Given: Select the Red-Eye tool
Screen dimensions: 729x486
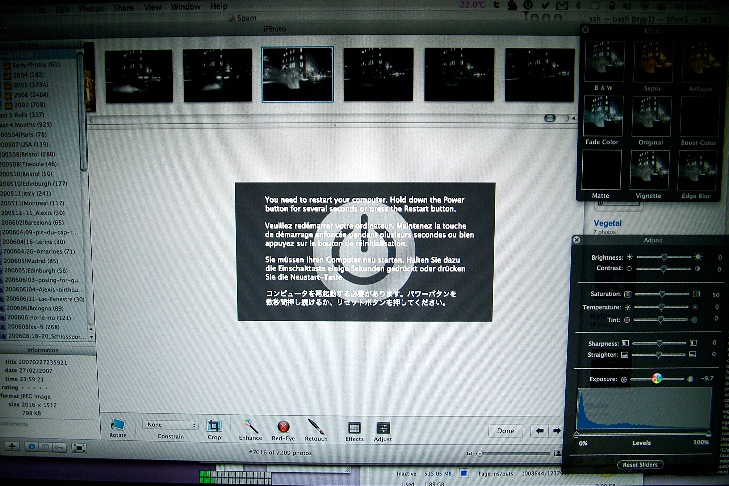Looking at the screenshot, I should click(x=283, y=427).
